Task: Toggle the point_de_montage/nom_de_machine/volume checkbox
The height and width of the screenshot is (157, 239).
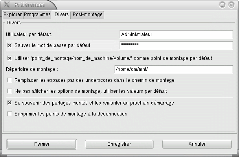Action: click(10, 58)
